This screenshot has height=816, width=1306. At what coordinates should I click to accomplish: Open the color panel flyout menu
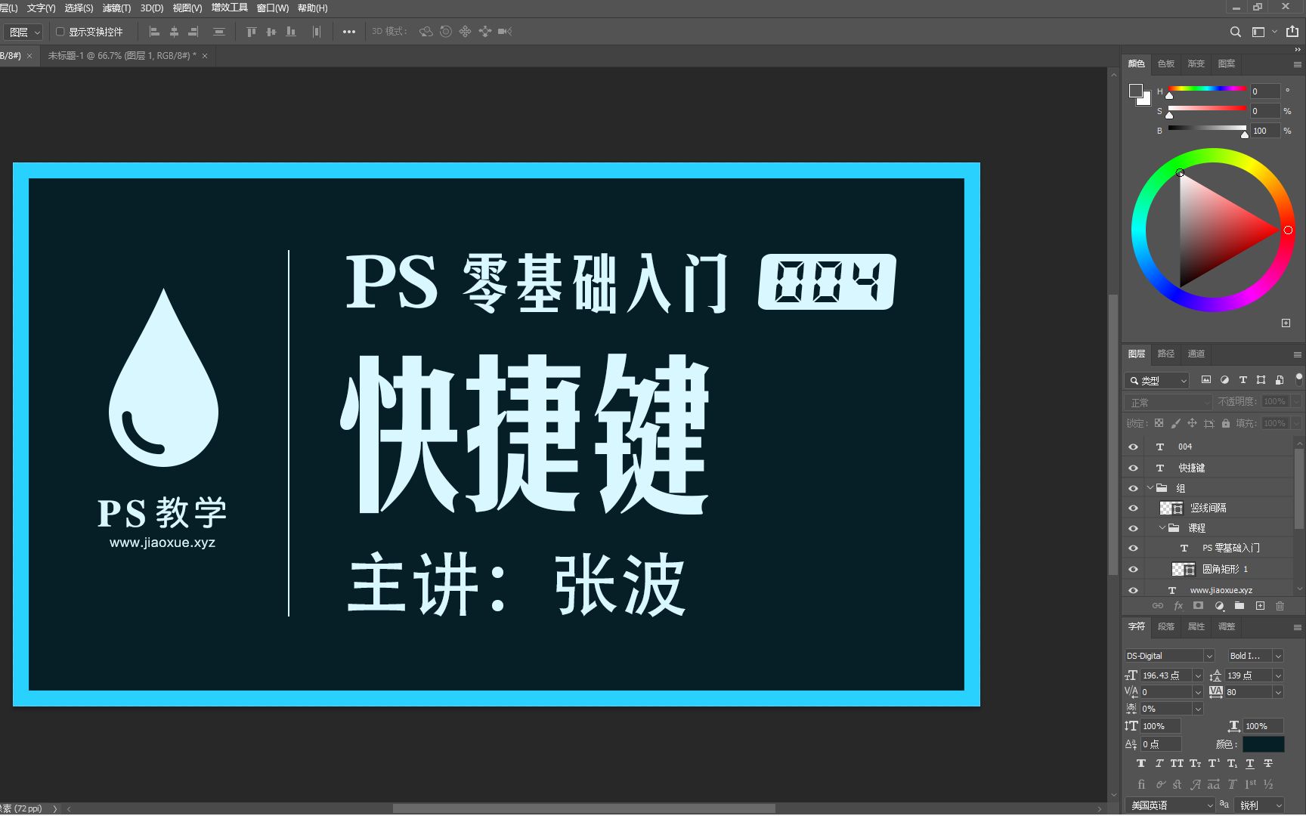(1297, 64)
